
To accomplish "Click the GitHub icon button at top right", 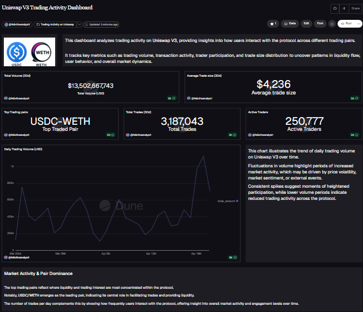I will click(335, 9).
